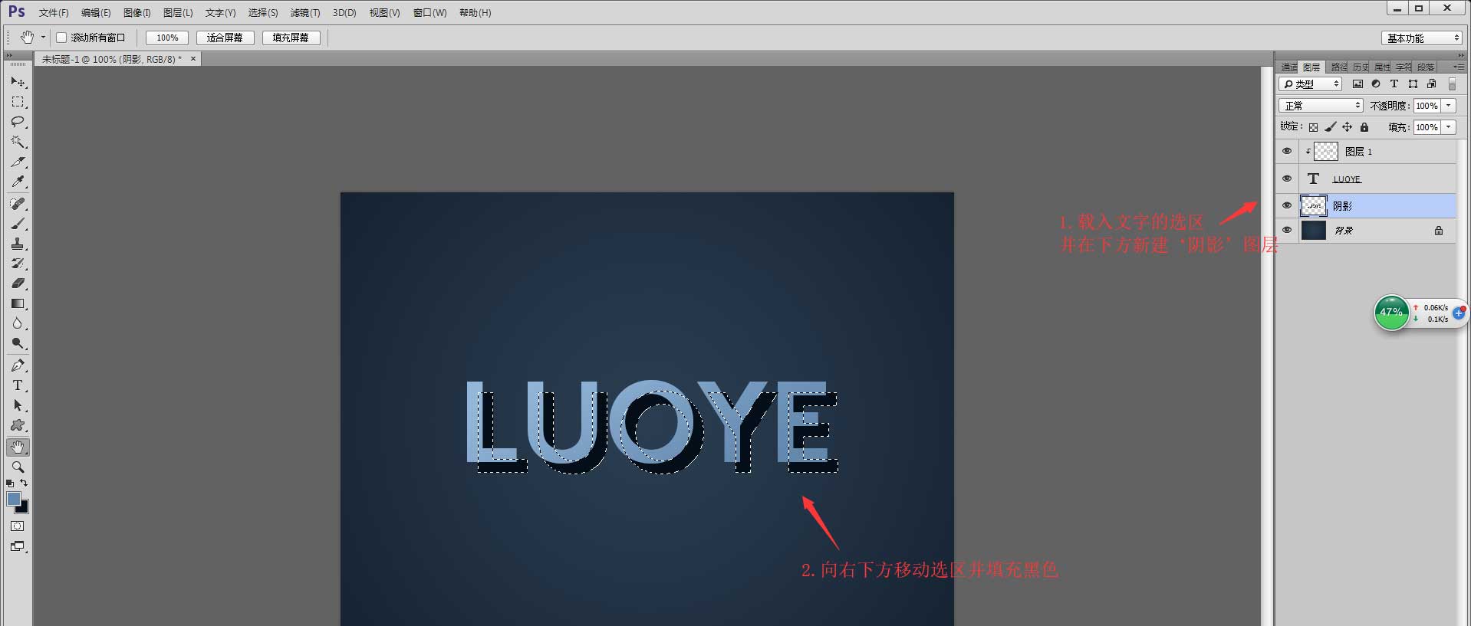The height and width of the screenshot is (626, 1471).
Task: Select the History Brush tool
Action: (18, 264)
